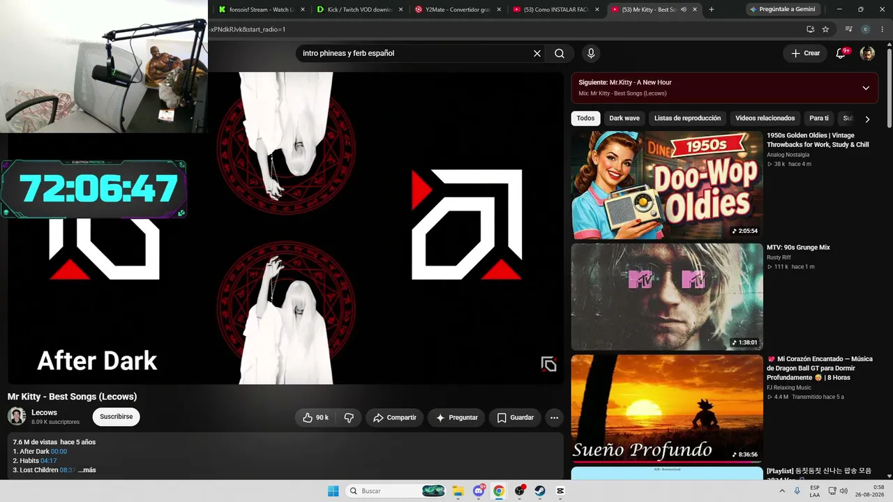Jump to timestamp 04:17 Habits
Image resolution: width=893 pixels, height=502 pixels.
(49, 461)
